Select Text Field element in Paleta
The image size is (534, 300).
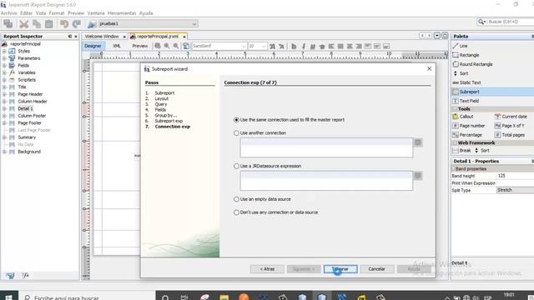click(x=466, y=101)
